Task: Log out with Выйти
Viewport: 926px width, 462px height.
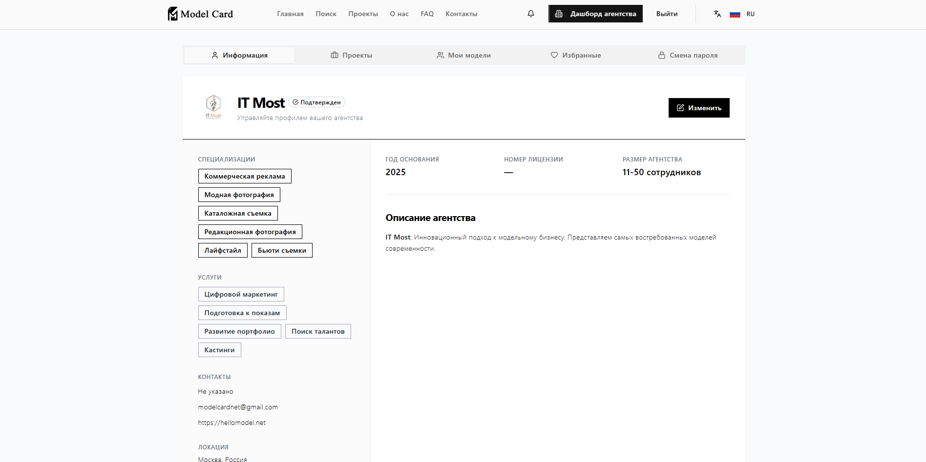Action: click(x=667, y=14)
